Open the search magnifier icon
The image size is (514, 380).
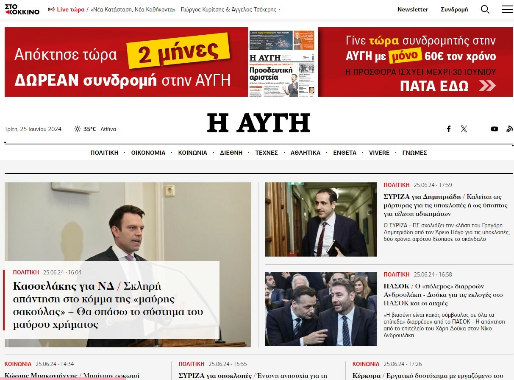tap(485, 9)
